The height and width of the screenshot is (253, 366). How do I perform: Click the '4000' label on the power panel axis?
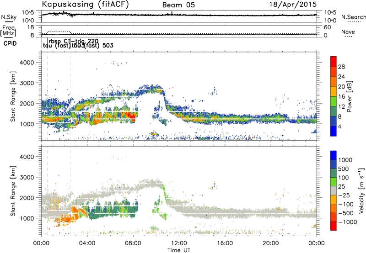[x=27, y=63]
